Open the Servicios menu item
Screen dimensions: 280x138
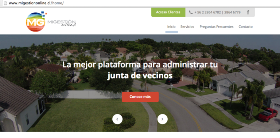(x=187, y=27)
